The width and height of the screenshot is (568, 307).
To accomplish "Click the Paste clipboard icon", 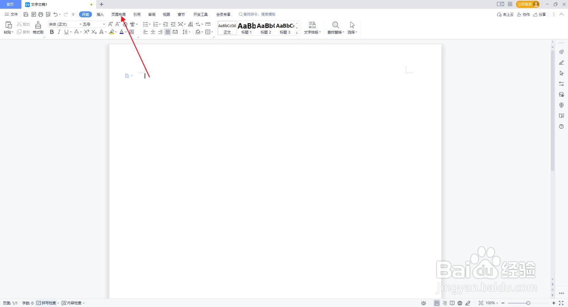I will click(9, 25).
